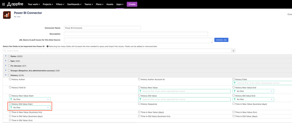Image resolution: width=292 pixels, height=123 pixels.
Task: Enable the History Old Value End checkbox
Action: tap(234, 96)
